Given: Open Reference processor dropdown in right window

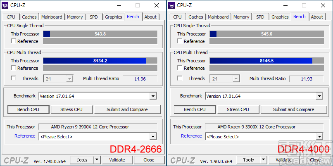Looking at the screenshot, I should point(319,137).
